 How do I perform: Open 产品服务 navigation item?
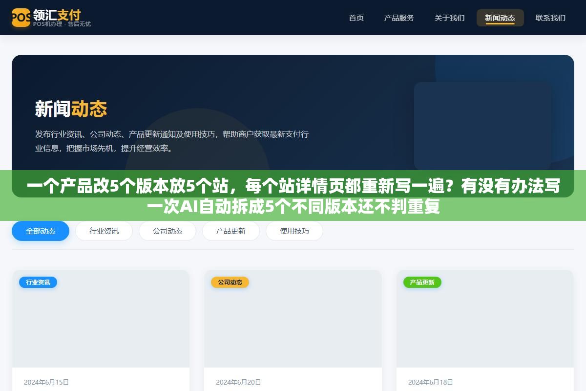(399, 18)
